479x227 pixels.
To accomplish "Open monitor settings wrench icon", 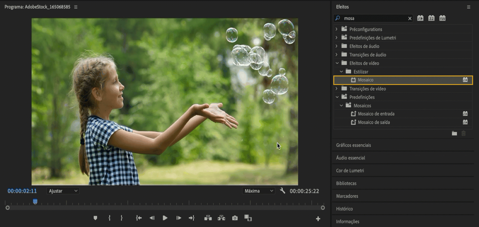I will (x=282, y=191).
